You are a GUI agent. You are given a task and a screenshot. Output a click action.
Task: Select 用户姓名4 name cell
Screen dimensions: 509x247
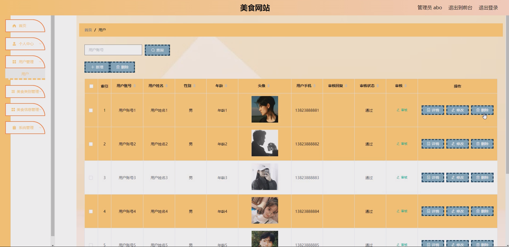(159, 211)
